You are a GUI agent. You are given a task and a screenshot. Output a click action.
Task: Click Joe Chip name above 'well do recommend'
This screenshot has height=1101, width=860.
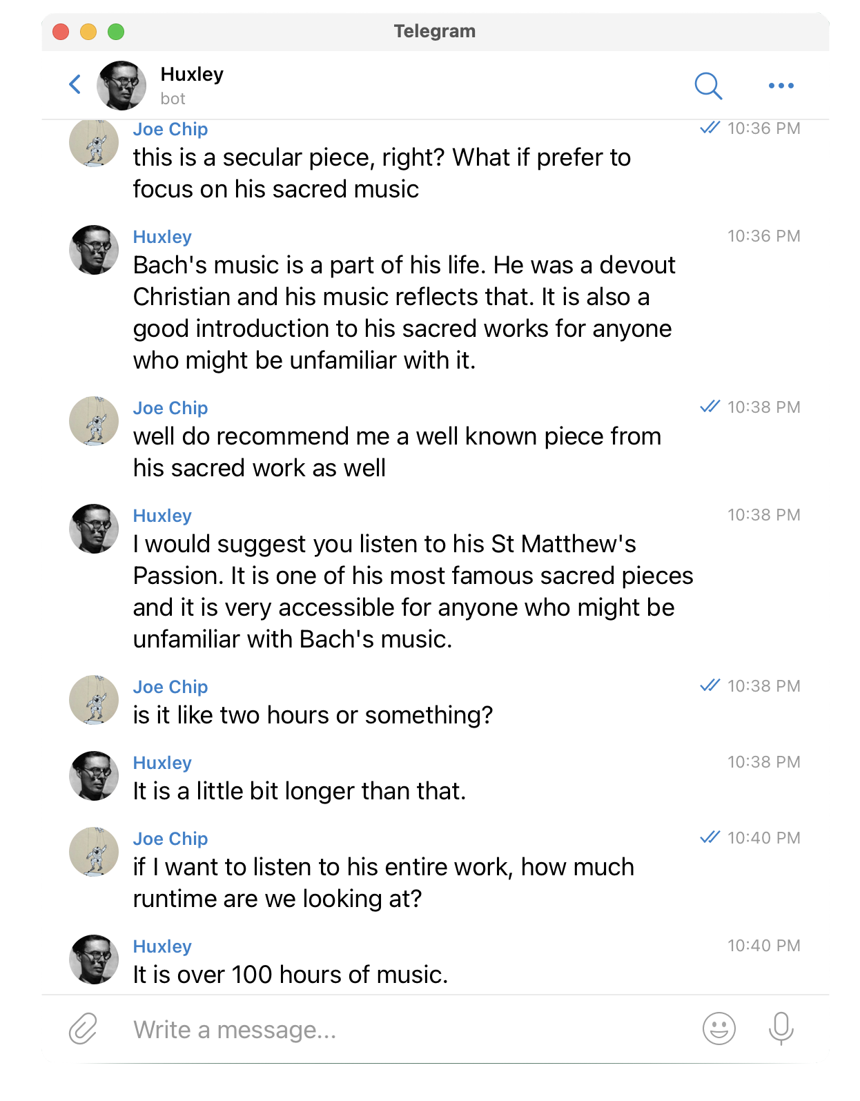[x=170, y=408]
